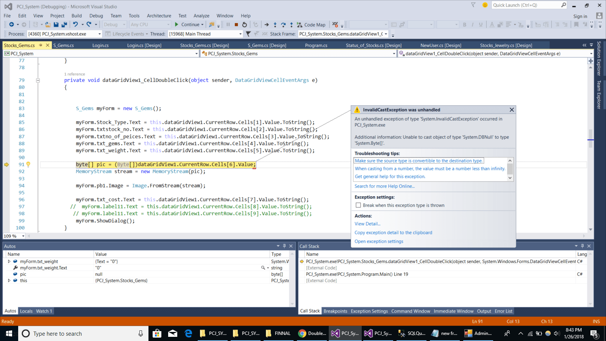Image resolution: width=606 pixels, height=341 pixels.
Task: Click the Step Over icon
Action: click(283, 25)
